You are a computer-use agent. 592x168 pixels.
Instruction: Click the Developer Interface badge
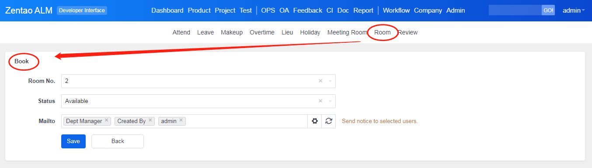82,10
